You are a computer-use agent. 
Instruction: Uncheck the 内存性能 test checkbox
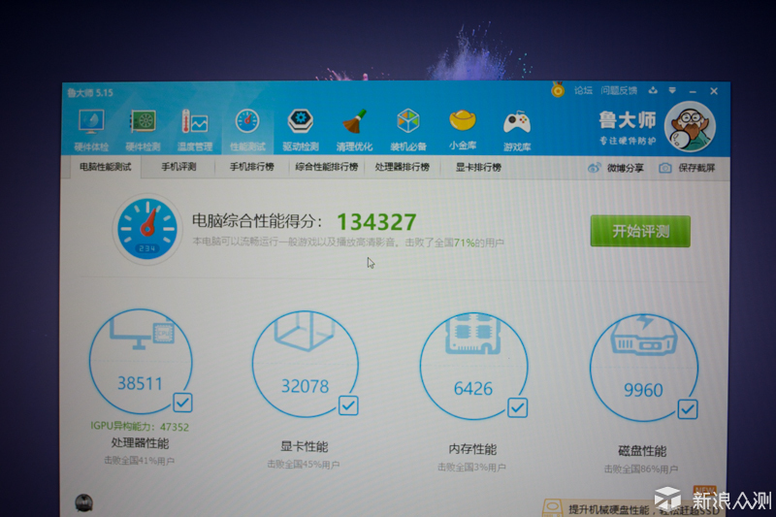pyautogui.click(x=518, y=407)
